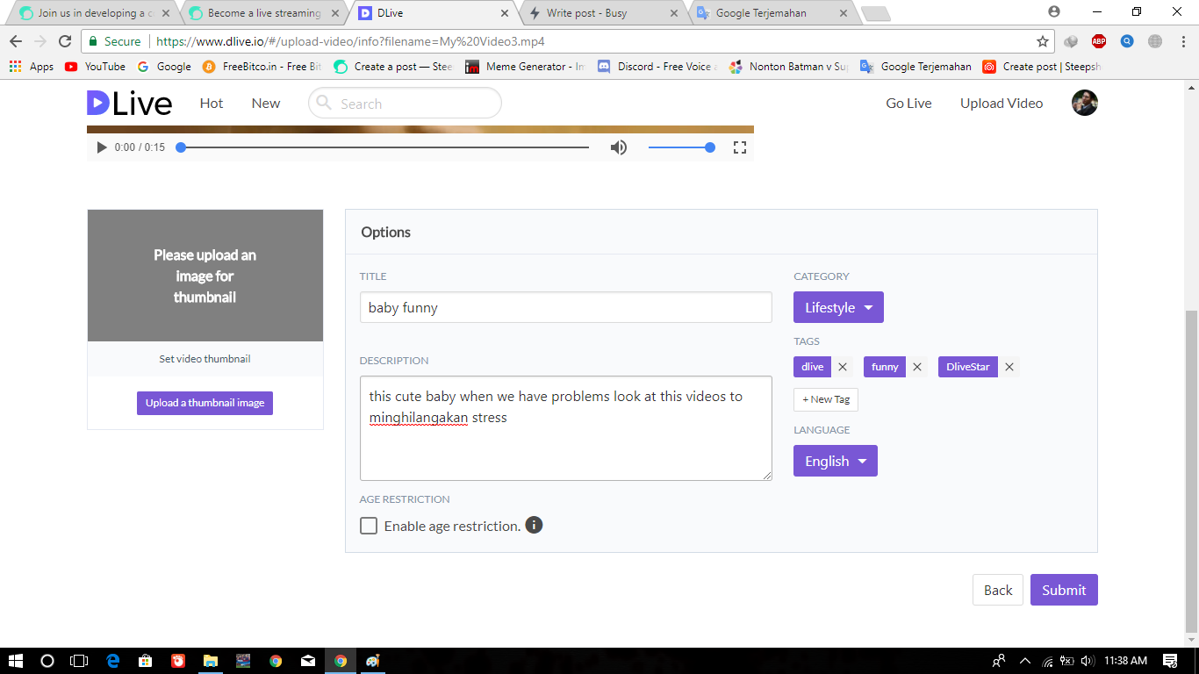Click the DLive search box
The height and width of the screenshot is (674, 1199).
(x=405, y=103)
